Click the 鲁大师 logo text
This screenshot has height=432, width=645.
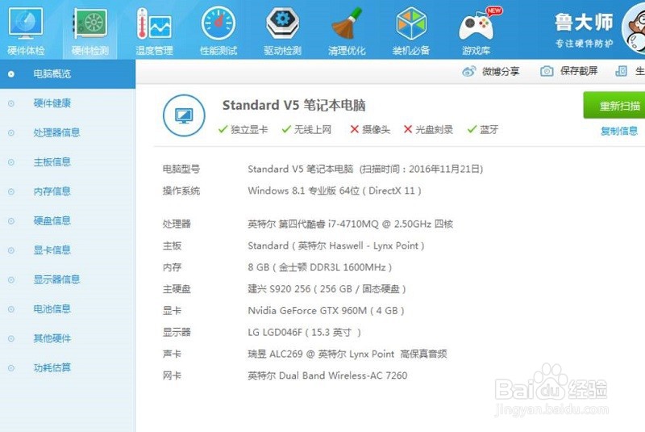point(584,23)
